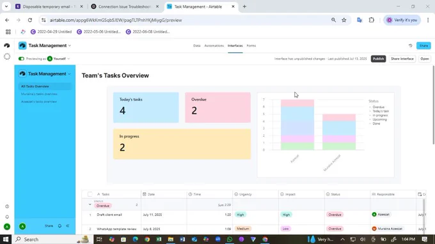The image size is (435, 244).
Task: Switch to the Automations tab
Action: pos(214,46)
